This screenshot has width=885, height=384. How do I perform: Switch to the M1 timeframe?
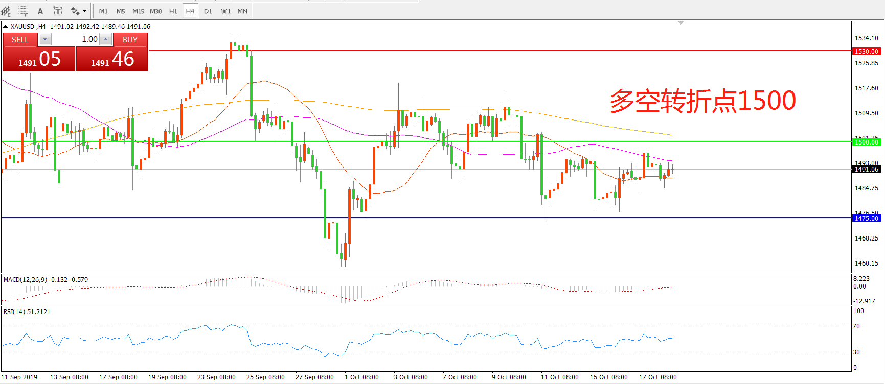(103, 11)
